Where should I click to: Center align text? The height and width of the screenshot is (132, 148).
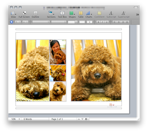pyautogui.click(x=119, y=22)
